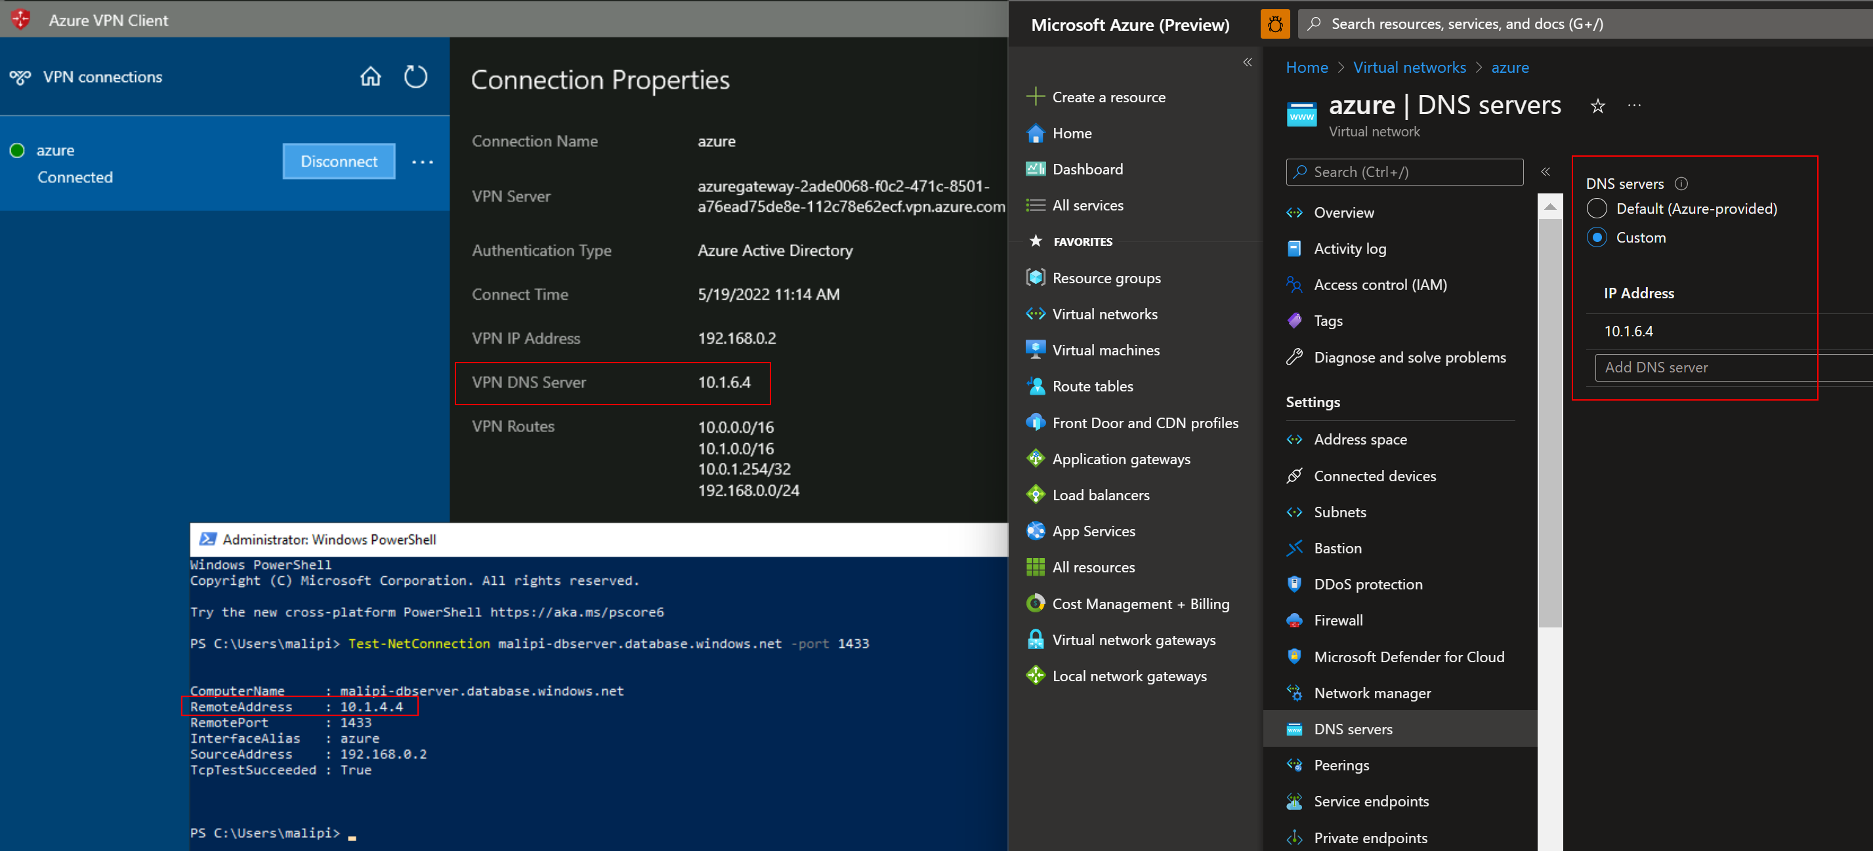Open Virtual machines from favorites sidebar
1873x851 pixels.
click(x=1105, y=350)
